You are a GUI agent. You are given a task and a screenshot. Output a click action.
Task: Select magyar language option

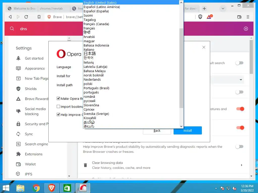131,41
